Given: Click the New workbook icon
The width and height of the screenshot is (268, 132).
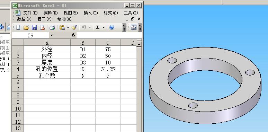Looking at the screenshot, I should 18,27.
